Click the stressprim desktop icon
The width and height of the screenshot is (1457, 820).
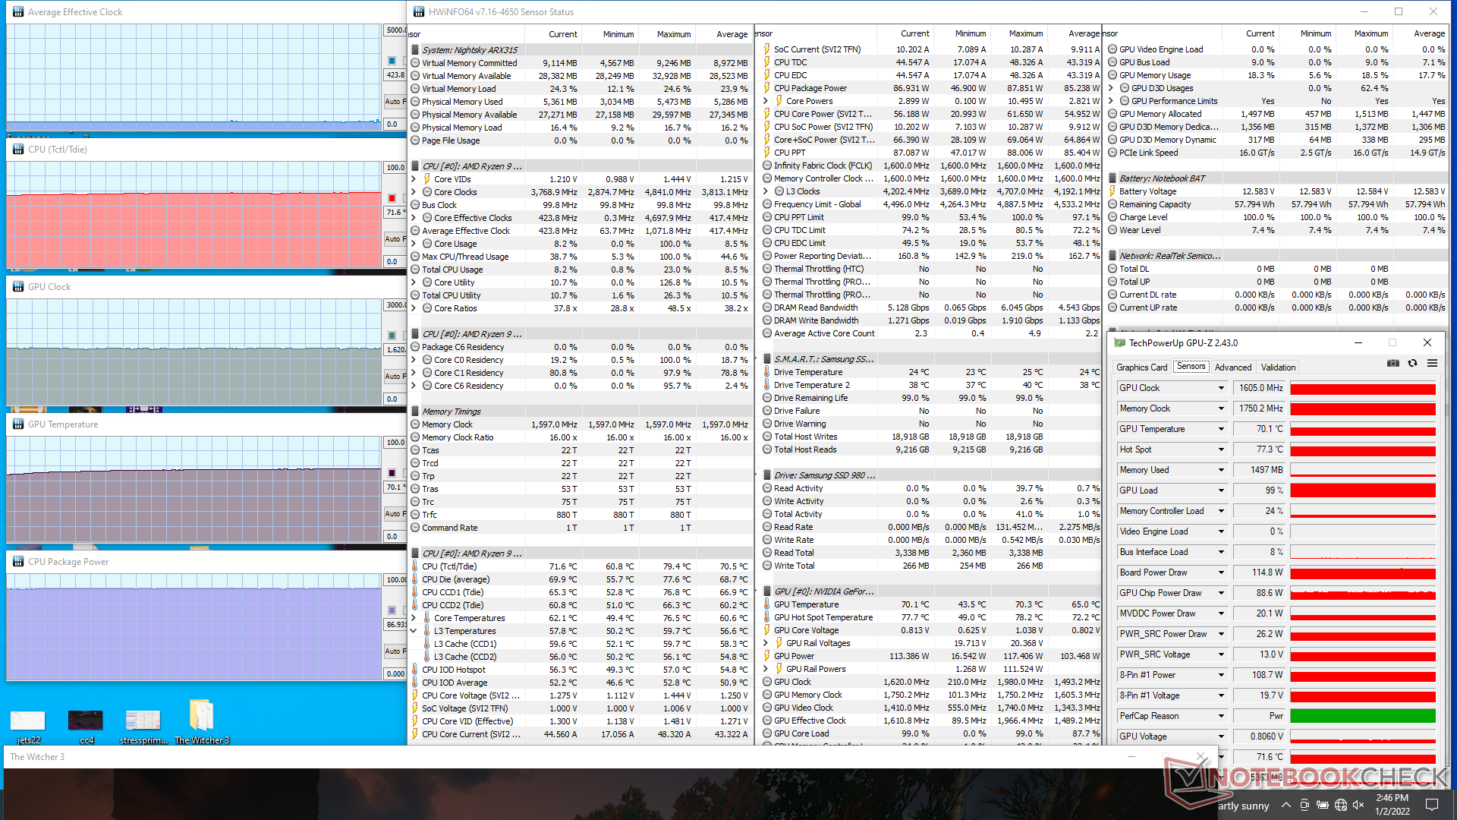tap(143, 720)
